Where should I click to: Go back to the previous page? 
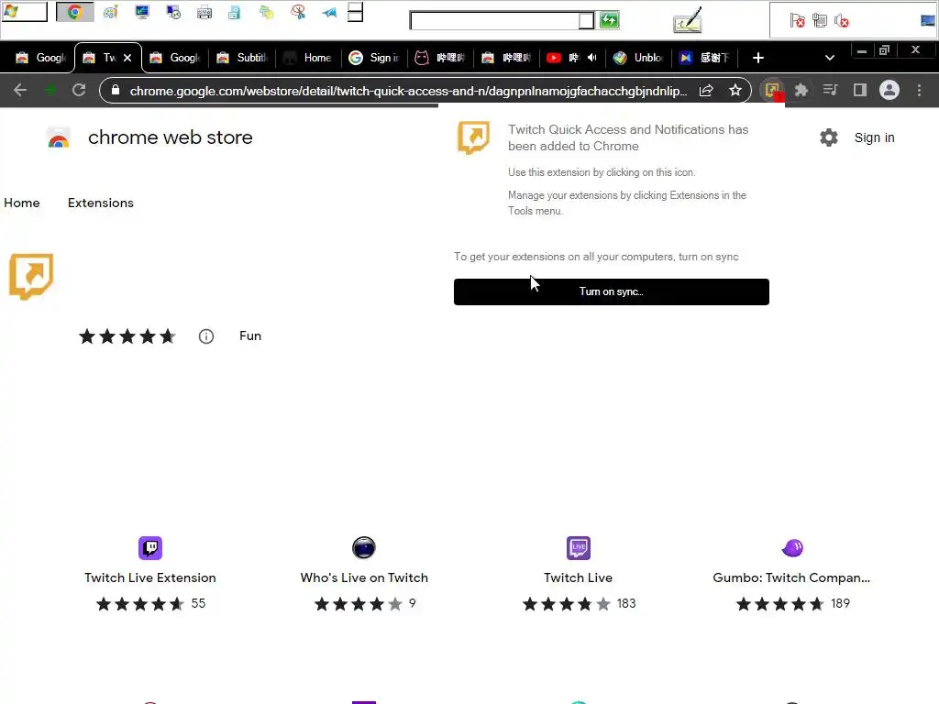[20, 91]
